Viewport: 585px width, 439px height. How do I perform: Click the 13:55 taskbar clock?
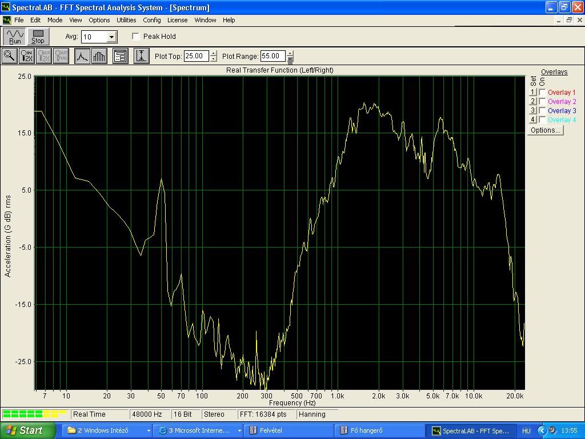[570, 430]
